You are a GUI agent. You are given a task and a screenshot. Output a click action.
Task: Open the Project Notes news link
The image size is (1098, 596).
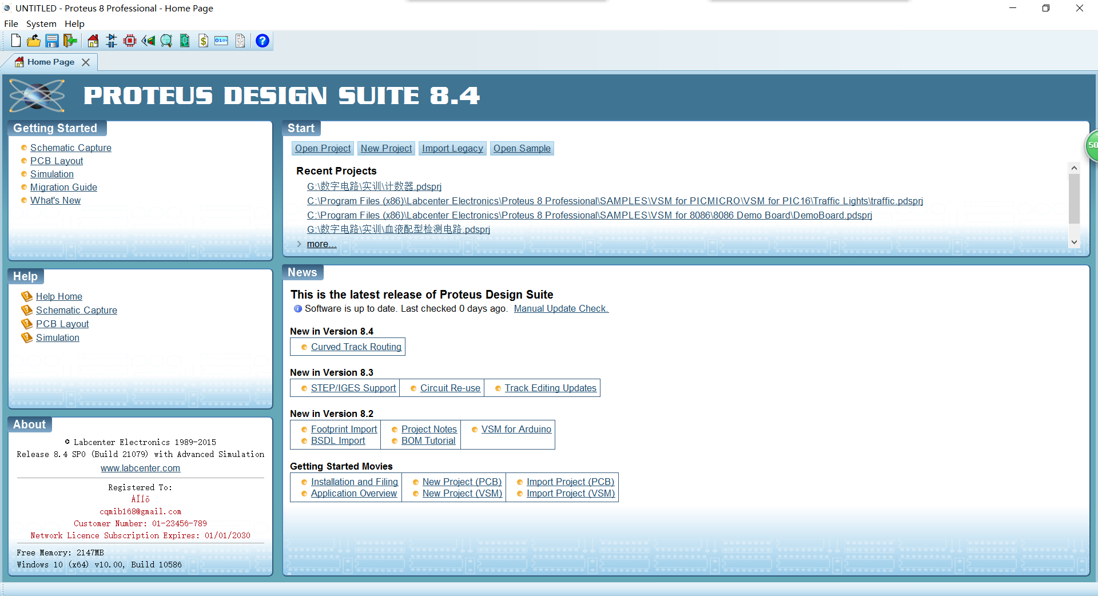tap(429, 429)
